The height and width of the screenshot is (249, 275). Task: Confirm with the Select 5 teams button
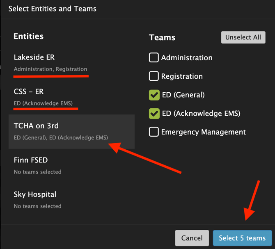(x=242, y=238)
